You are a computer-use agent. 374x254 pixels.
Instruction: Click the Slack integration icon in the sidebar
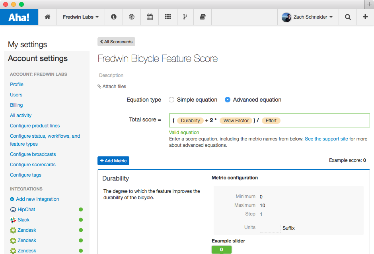click(x=14, y=219)
